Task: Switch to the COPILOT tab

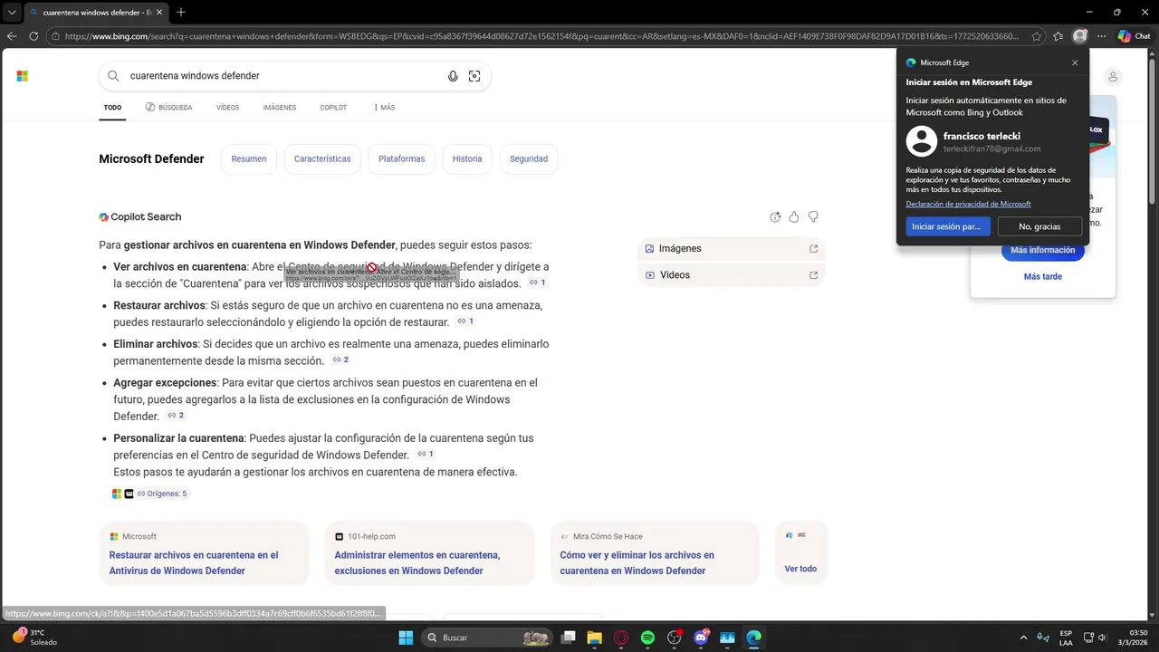Action: click(333, 108)
